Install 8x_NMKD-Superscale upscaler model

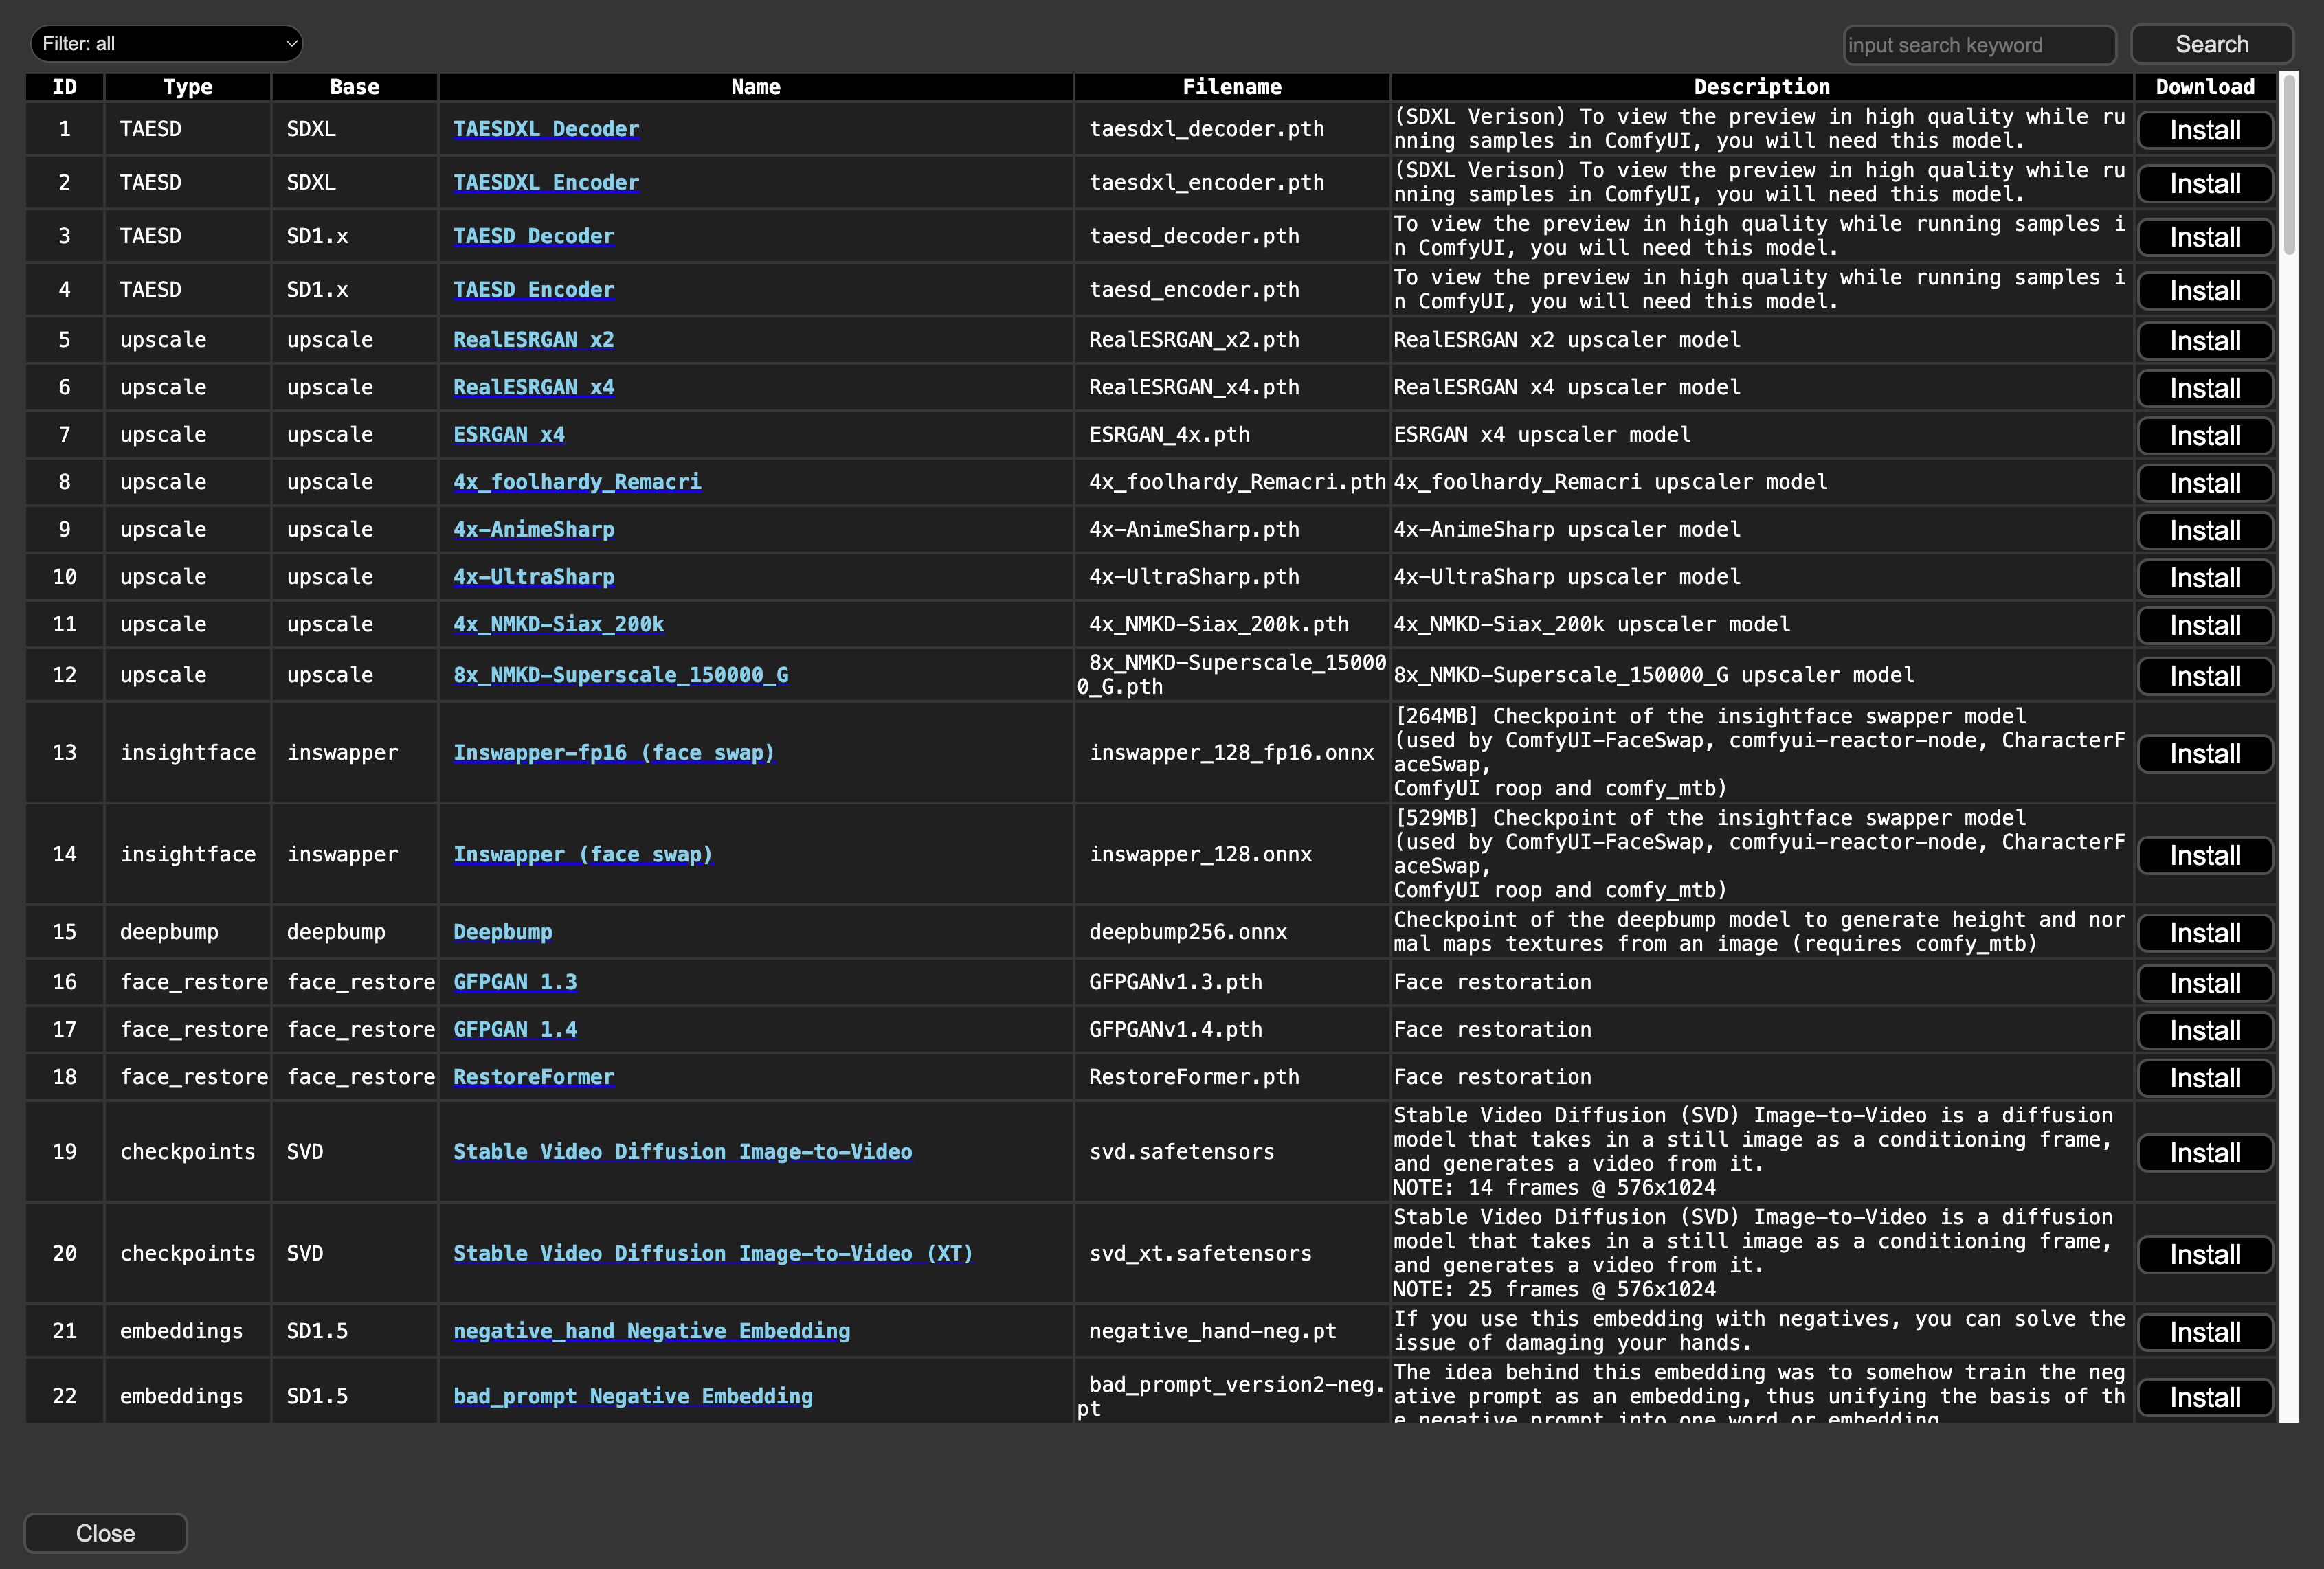pyautogui.click(x=2205, y=676)
